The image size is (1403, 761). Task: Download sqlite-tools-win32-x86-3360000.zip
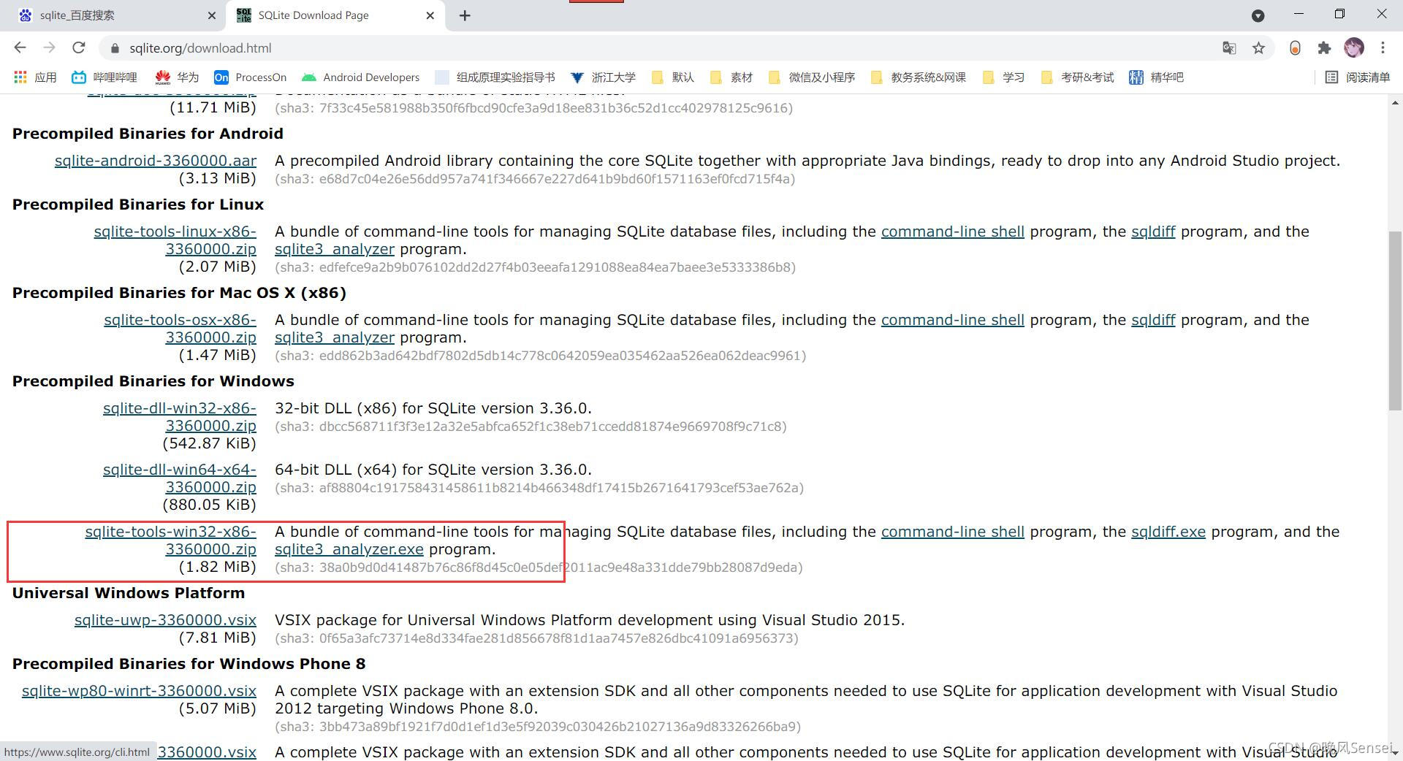pyautogui.click(x=170, y=540)
